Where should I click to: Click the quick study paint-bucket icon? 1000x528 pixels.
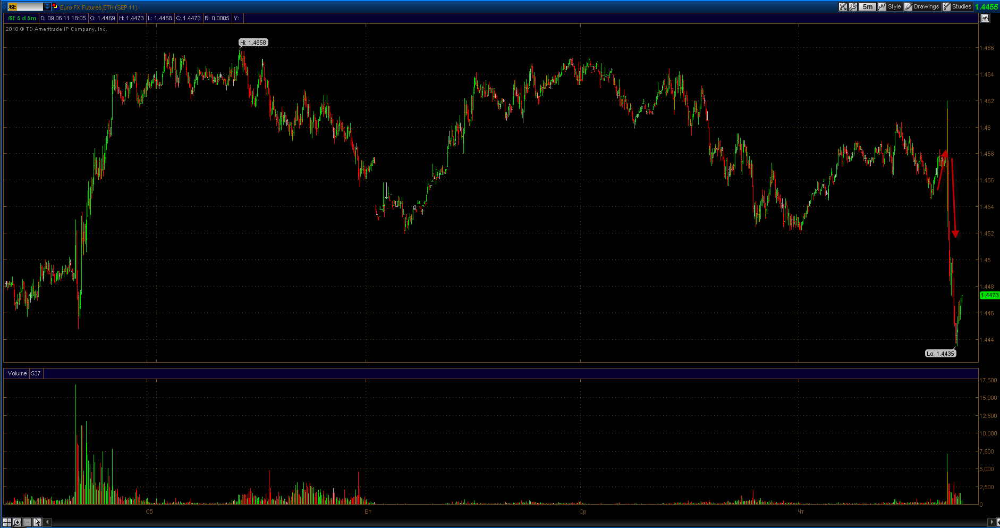click(x=843, y=7)
